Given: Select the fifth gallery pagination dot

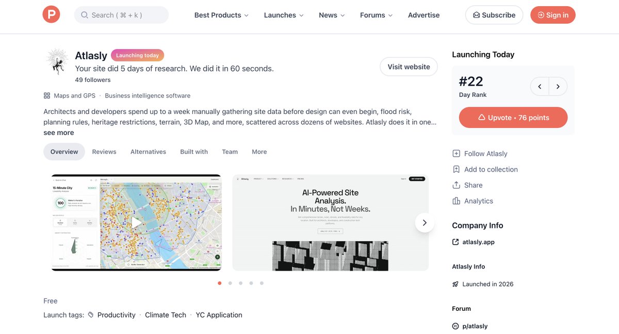Looking at the screenshot, I should (x=262, y=283).
